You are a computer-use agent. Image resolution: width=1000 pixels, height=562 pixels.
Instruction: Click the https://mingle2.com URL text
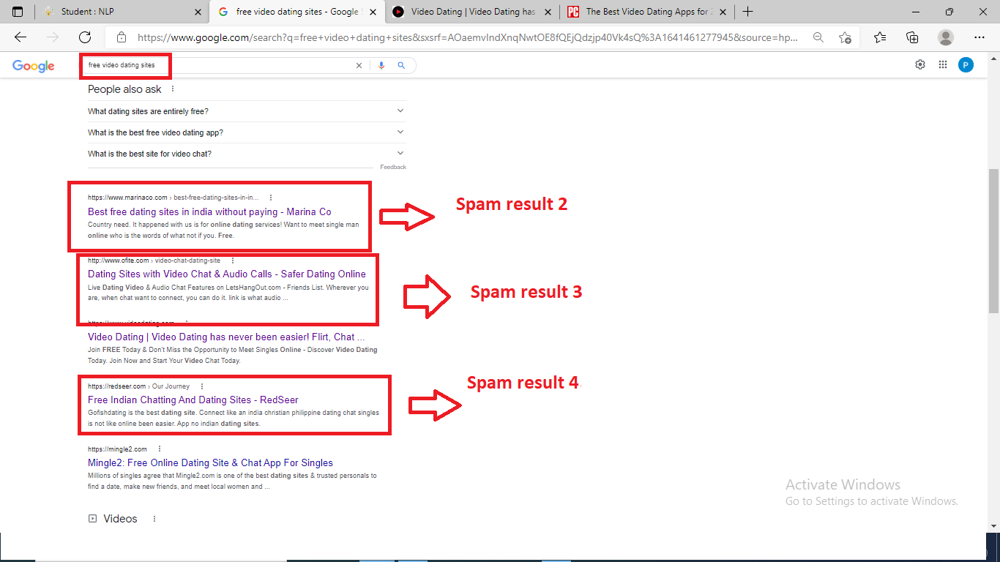(117, 449)
